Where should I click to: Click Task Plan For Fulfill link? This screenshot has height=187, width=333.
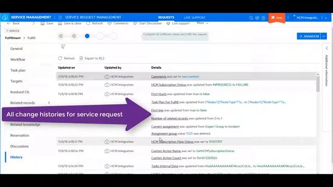pyautogui.click(x=165, y=102)
